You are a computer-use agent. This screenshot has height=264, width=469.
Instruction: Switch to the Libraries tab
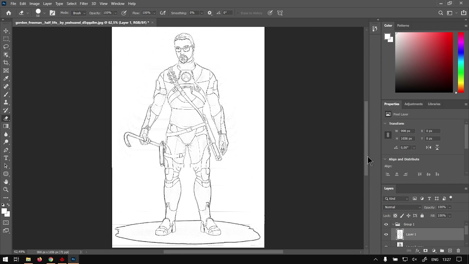(434, 104)
